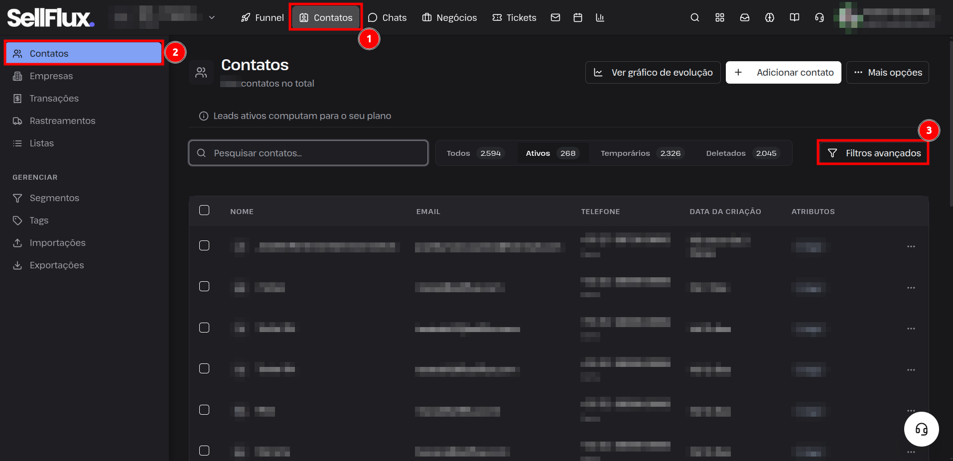Click Ver gráfico de evolução button
953x461 pixels.
[653, 72]
